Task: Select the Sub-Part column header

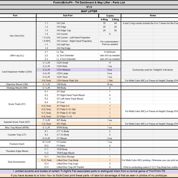Action: [68, 16]
